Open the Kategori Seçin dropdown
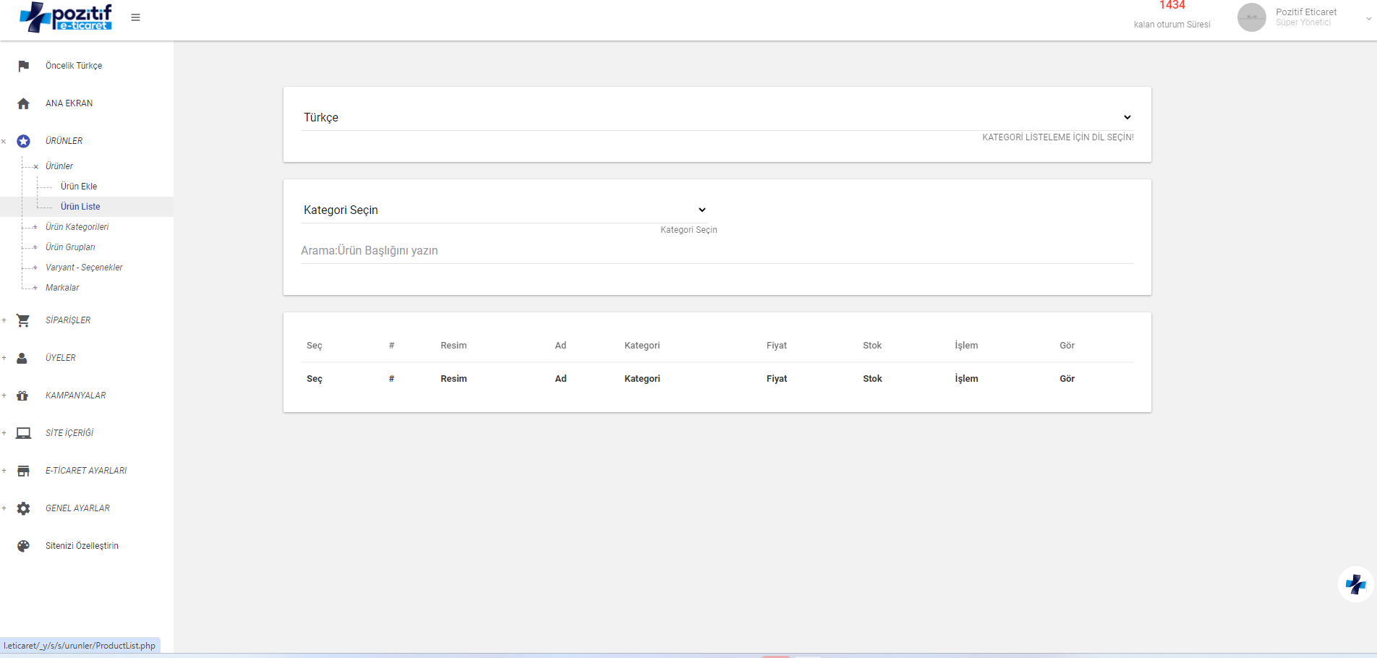The image size is (1377, 658). 503,210
